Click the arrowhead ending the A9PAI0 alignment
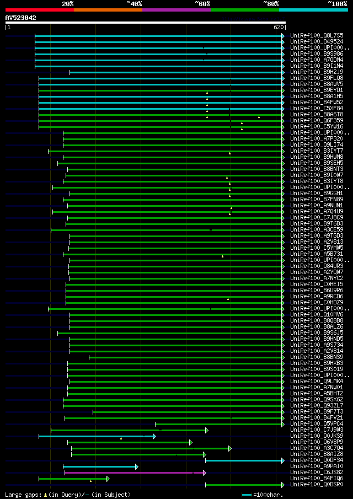 click(137, 467)
